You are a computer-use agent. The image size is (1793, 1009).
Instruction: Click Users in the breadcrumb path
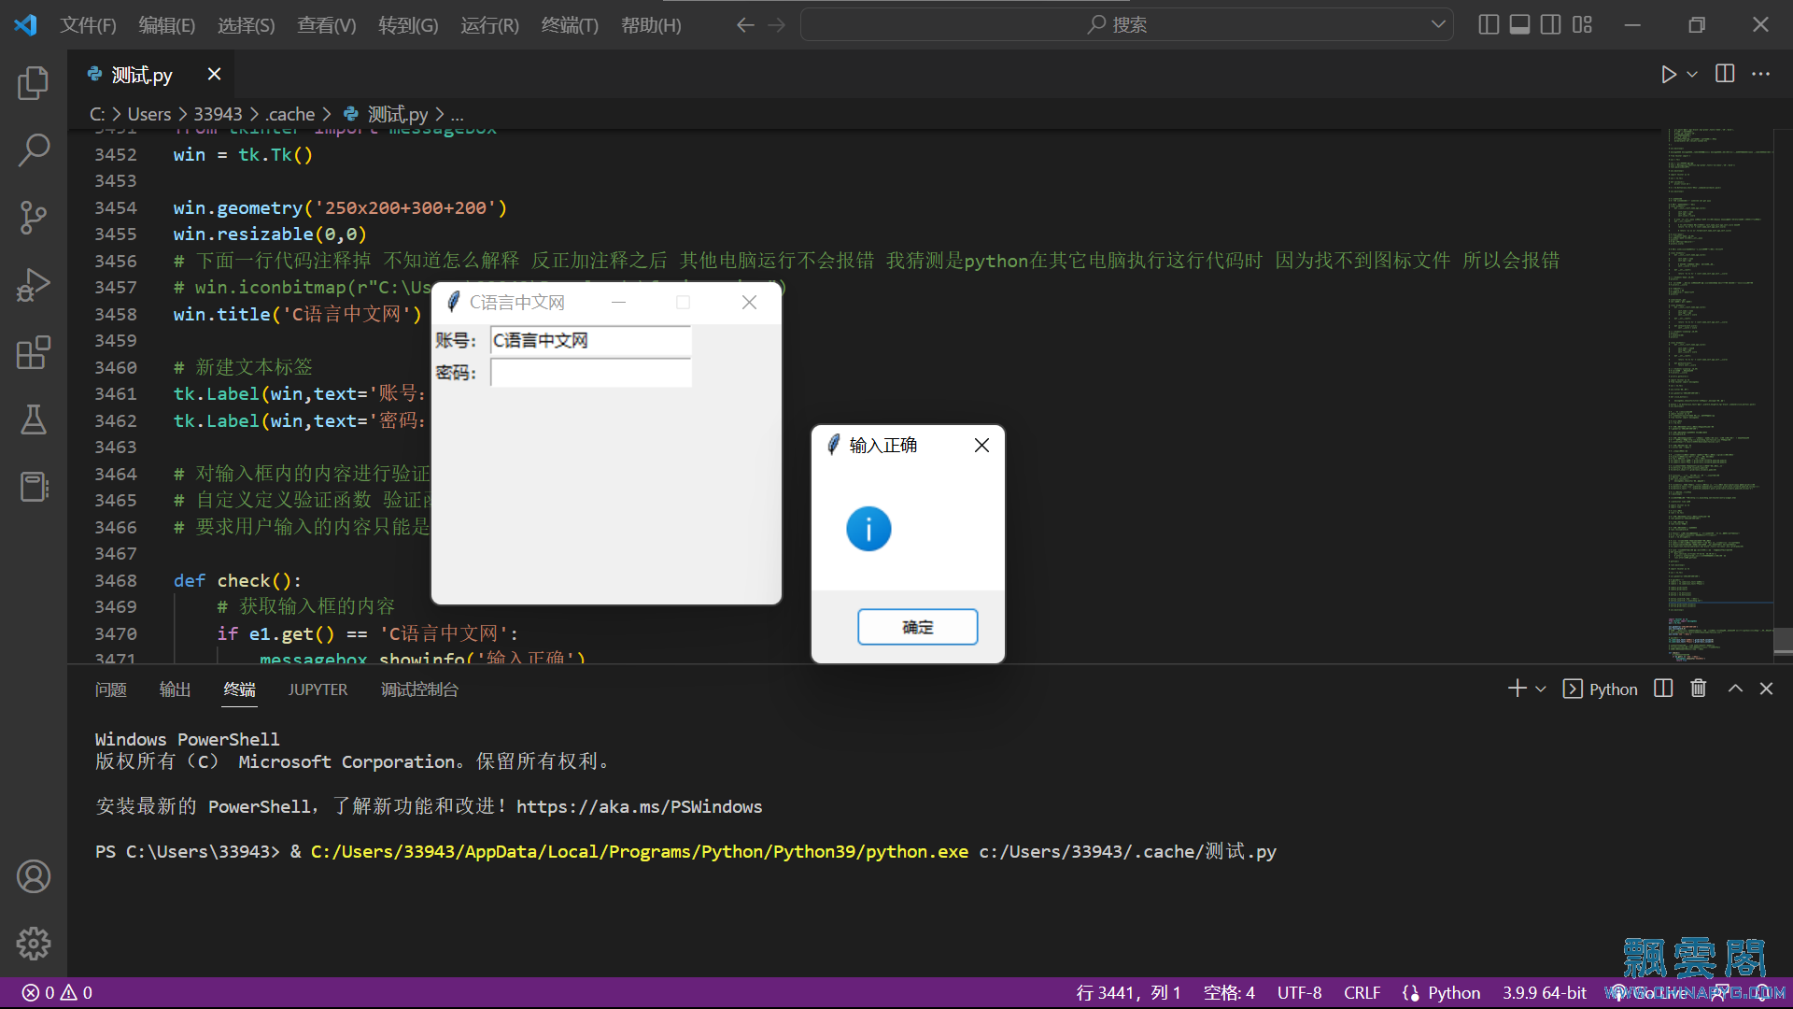point(149,114)
